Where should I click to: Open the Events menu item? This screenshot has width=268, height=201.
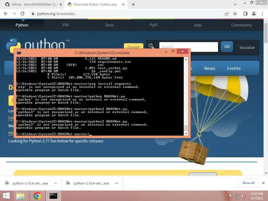tap(234, 68)
